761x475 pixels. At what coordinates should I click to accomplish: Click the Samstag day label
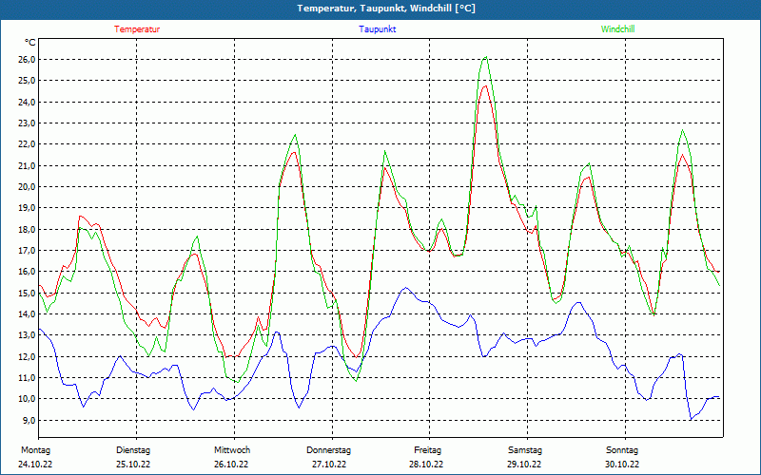525,450
